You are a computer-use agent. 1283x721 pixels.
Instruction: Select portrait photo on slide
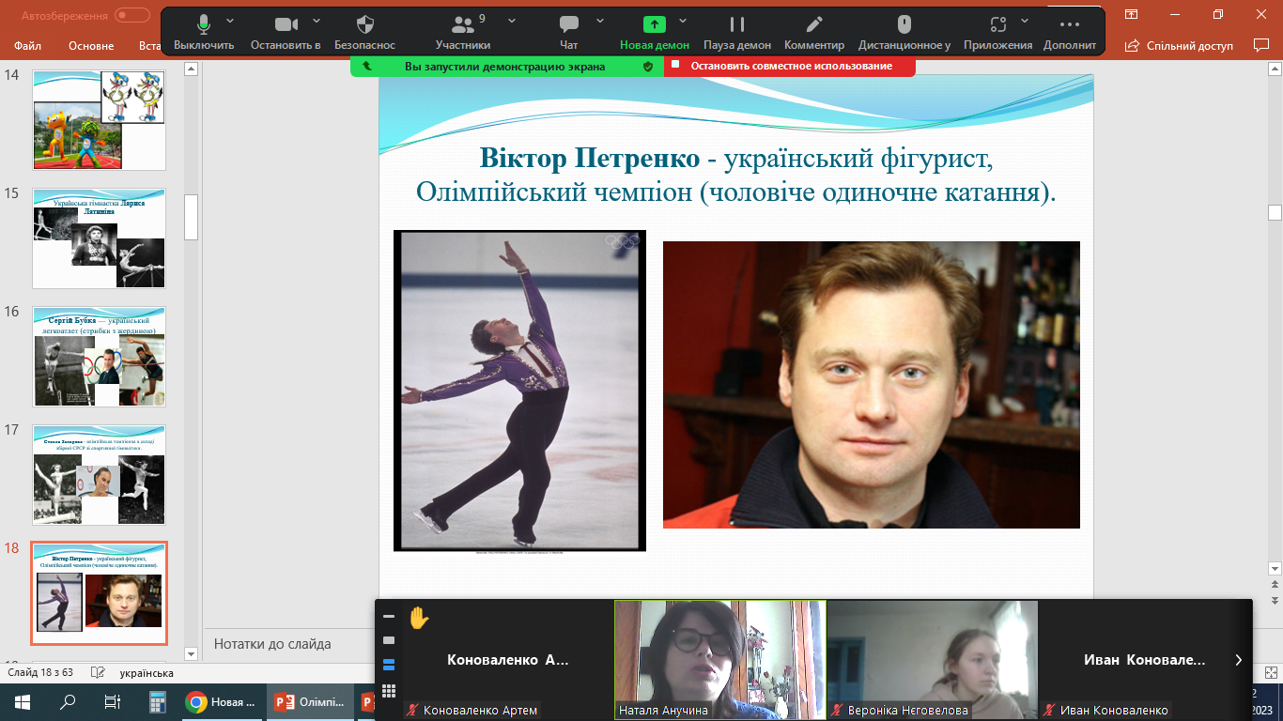(x=872, y=385)
